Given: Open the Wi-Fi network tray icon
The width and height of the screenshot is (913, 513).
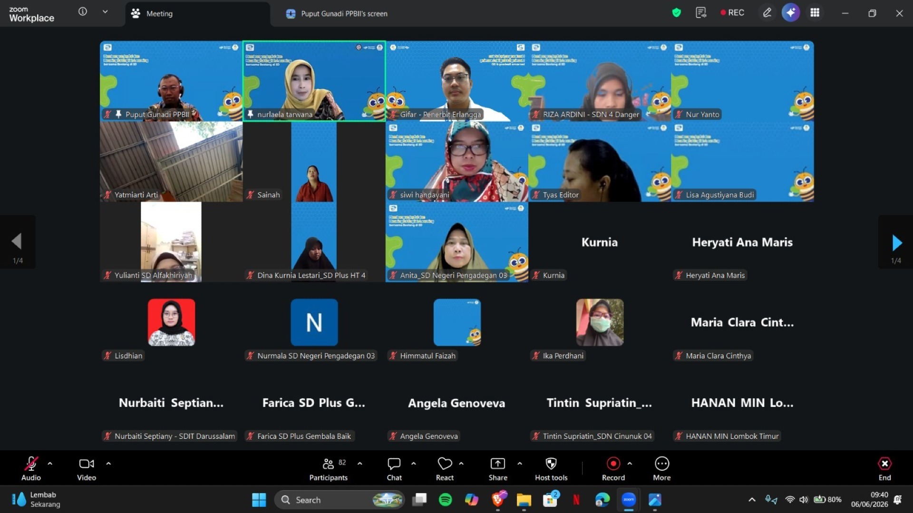Looking at the screenshot, I should point(790,500).
